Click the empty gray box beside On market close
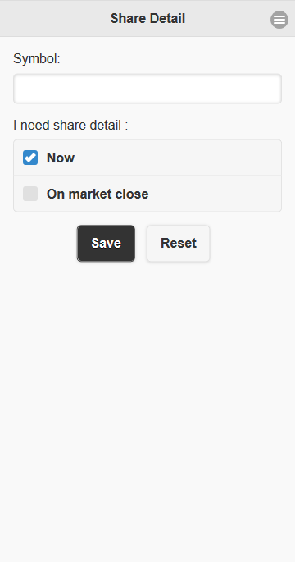 [x=30, y=194]
